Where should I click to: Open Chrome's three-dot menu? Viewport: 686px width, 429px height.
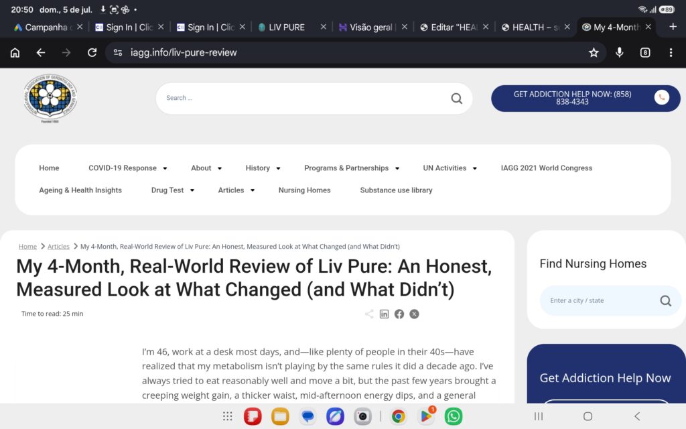671,52
